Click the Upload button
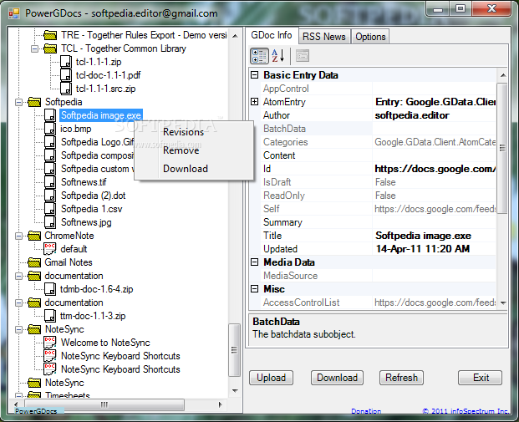The width and height of the screenshot is (519, 422). pyautogui.click(x=271, y=378)
